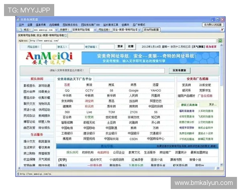Click the 电子邮箱 text field

(x=106, y=47)
